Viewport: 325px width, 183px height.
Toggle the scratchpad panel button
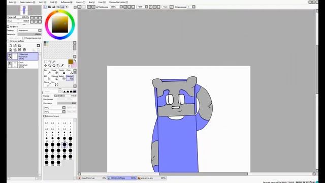point(67,7)
